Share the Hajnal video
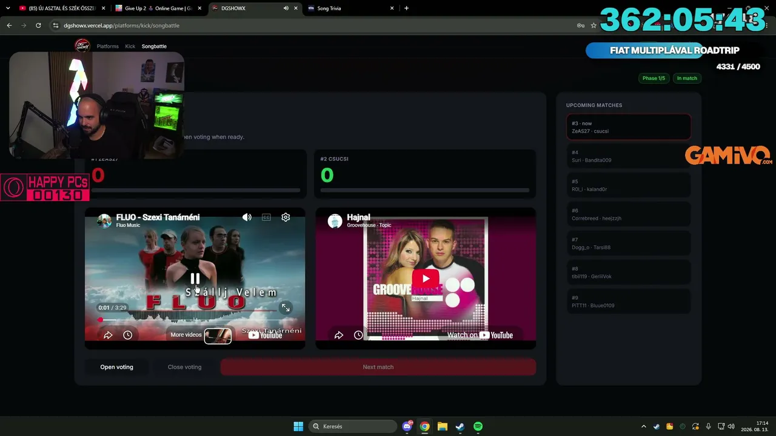The width and height of the screenshot is (776, 436). click(x=339, y=335)
